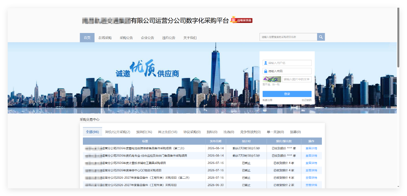Screen dimensions: 407x196
Task: Select the 网上比价(58) tab
Action: pos(168,132)
